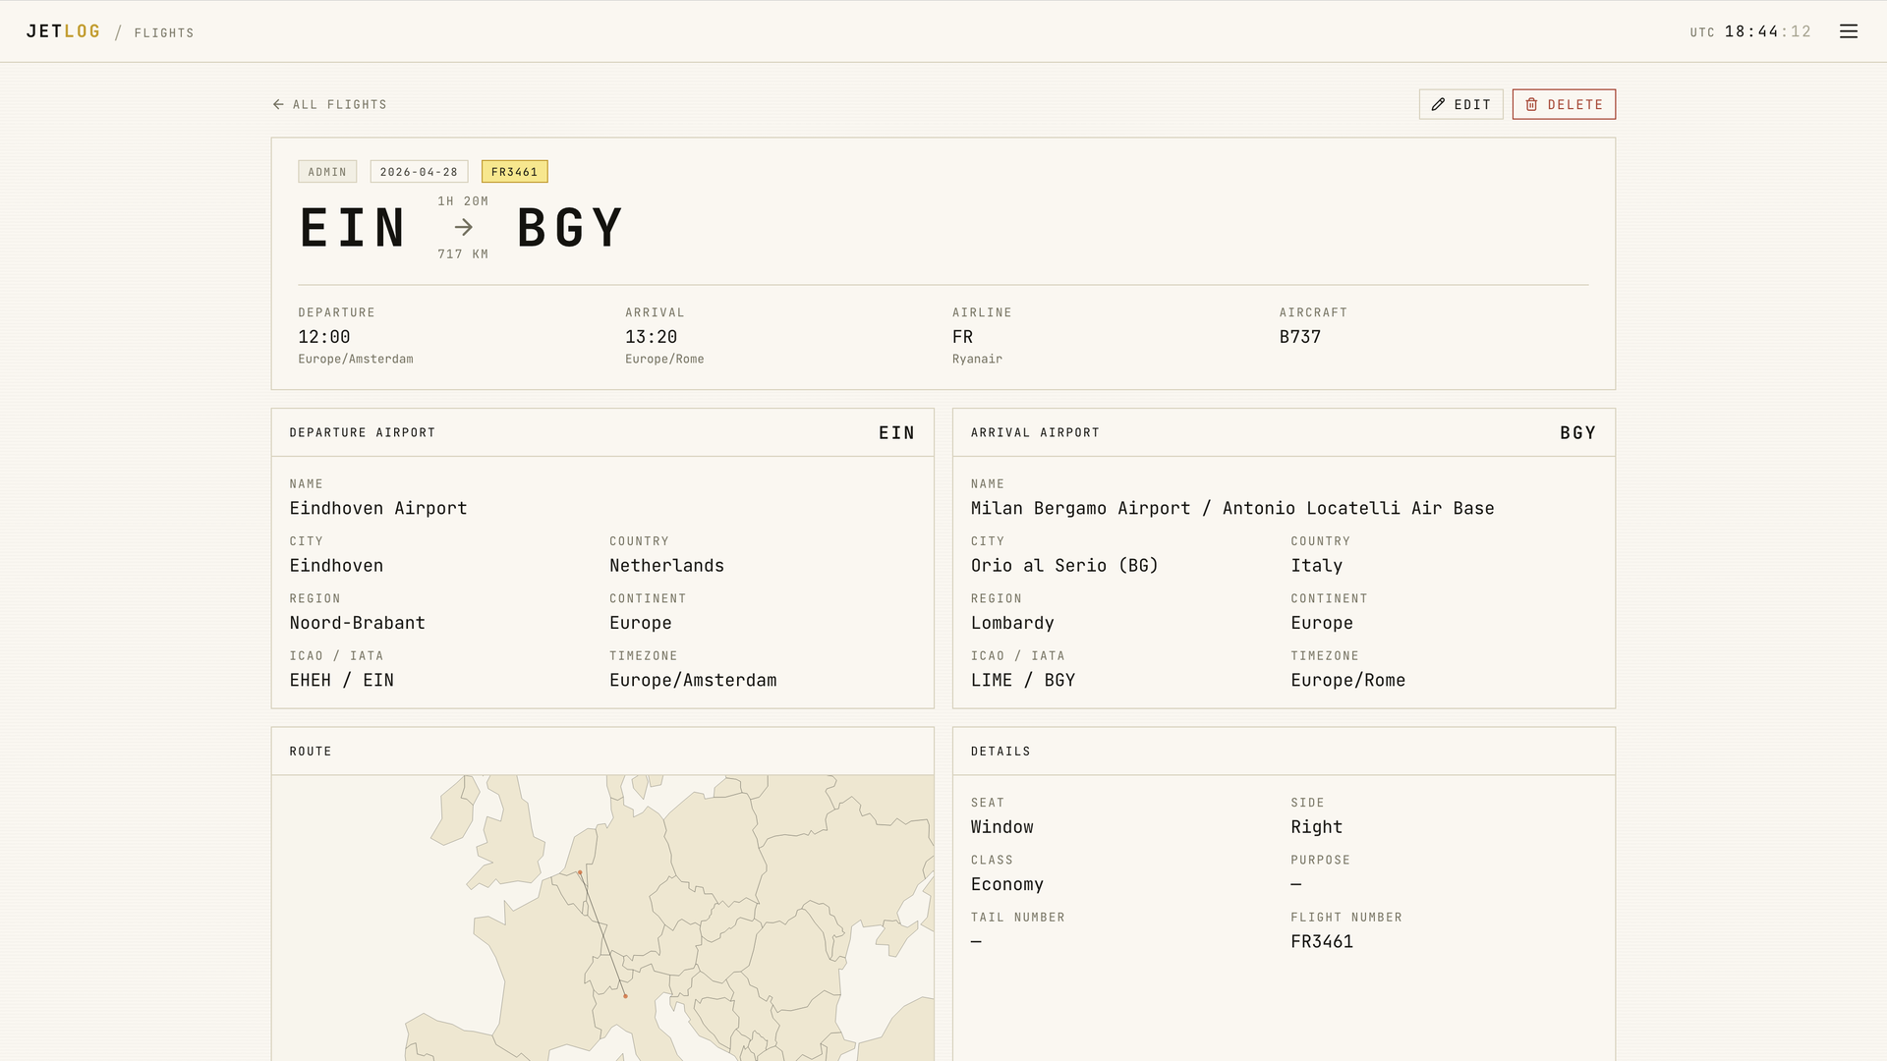Click the Ryanair airline name

[x=977, y=360]
